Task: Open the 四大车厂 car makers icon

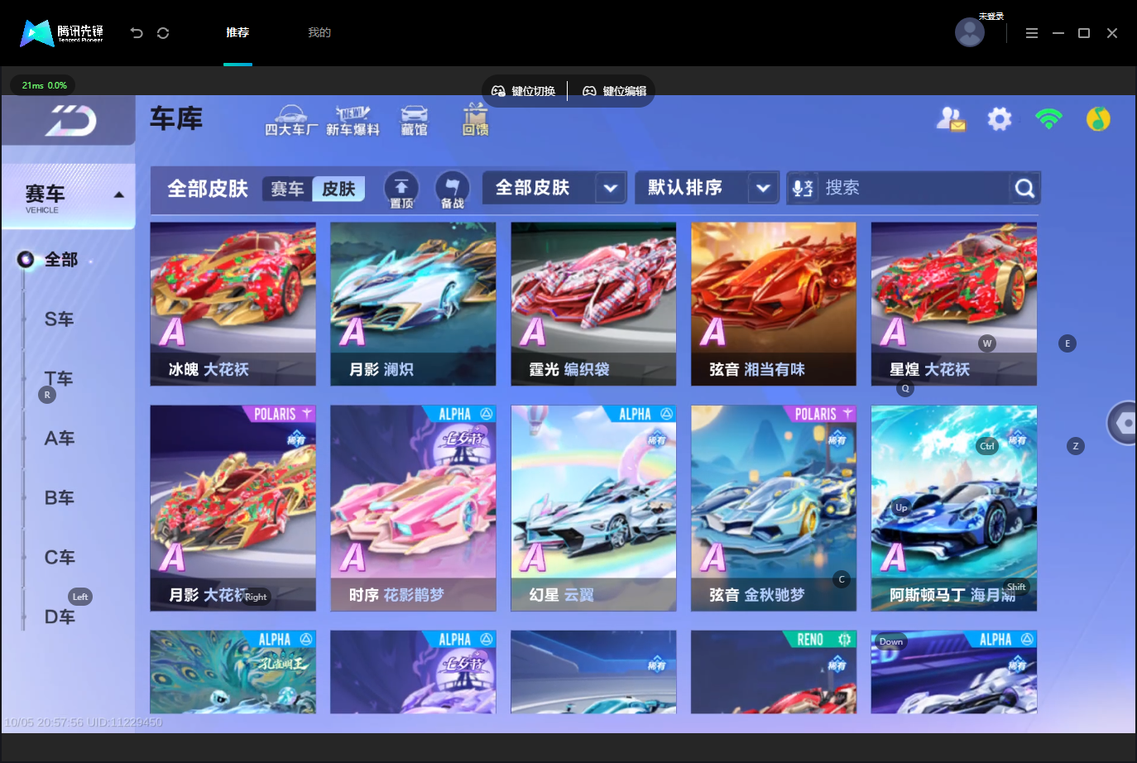Action: click(290, 120)
